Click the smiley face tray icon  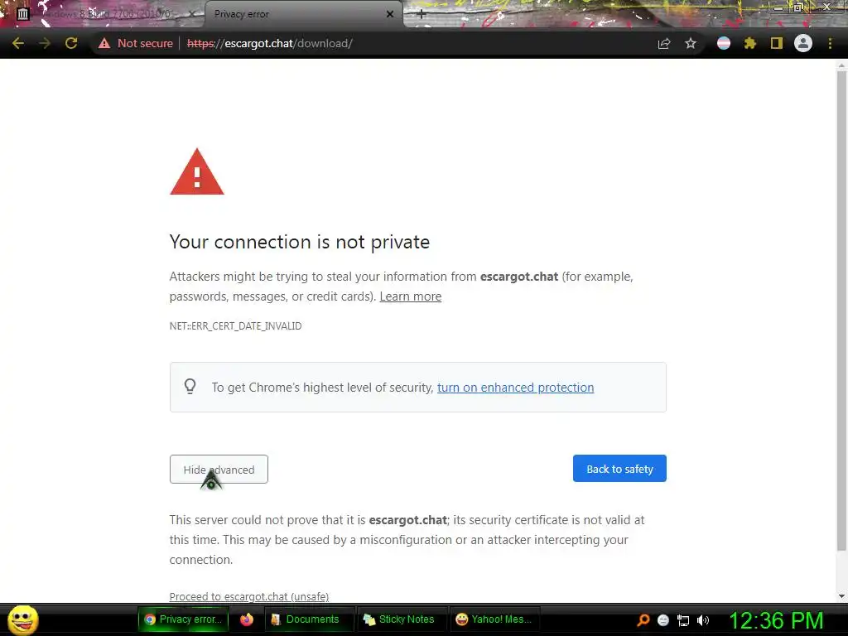[663, 620]
